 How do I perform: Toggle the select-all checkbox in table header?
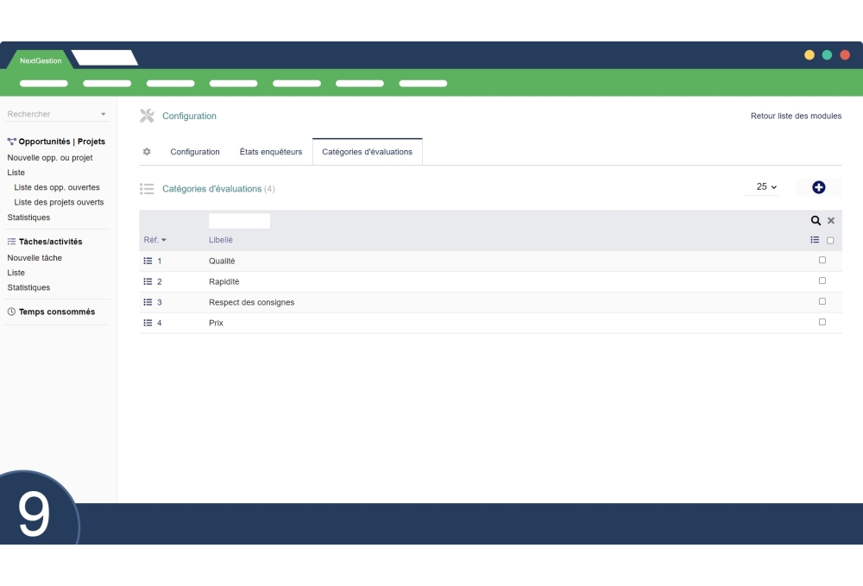point(830,241)
